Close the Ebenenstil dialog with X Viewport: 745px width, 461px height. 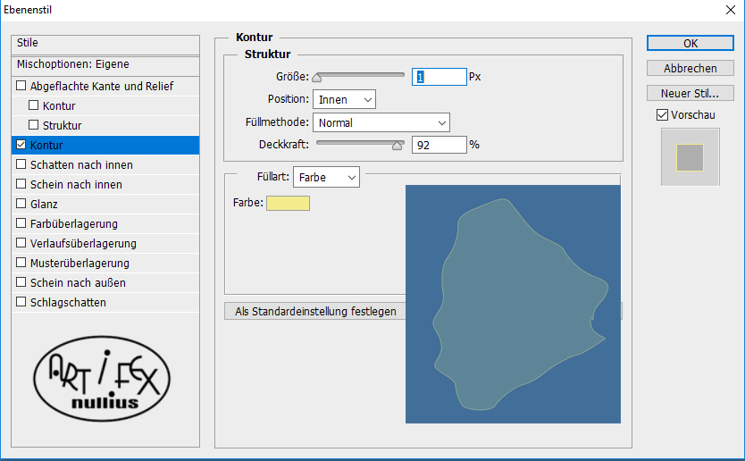coord(731,10)
